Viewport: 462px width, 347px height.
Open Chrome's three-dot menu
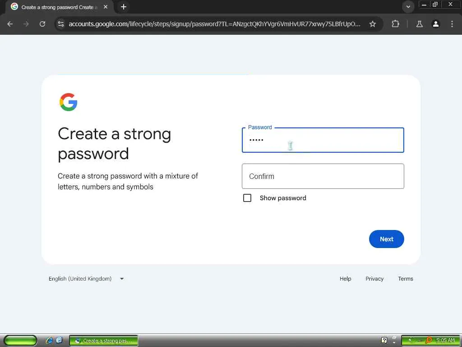pyautogui.click(x=452, y=24)
